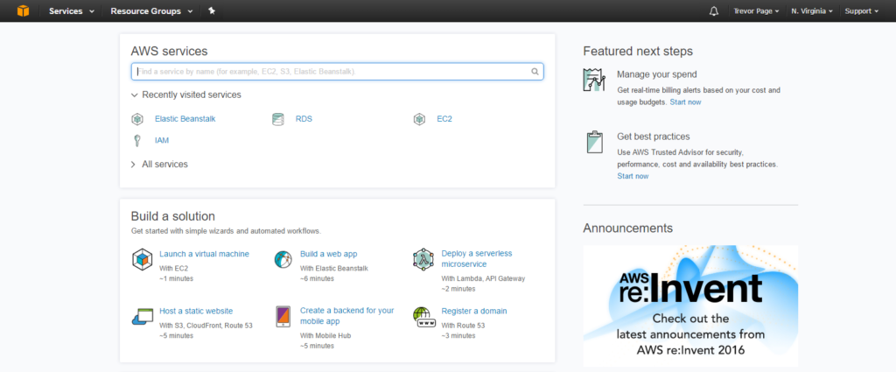Open the notifications bell
Viewport: 896px width, 372px height.
pyautogui.click(x=714, y=11)
